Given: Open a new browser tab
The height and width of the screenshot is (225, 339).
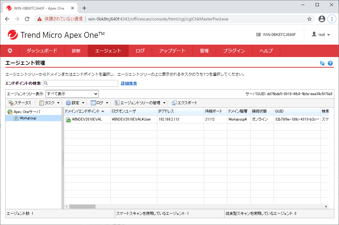Looking at the screenshot, I should click(84, 8).
